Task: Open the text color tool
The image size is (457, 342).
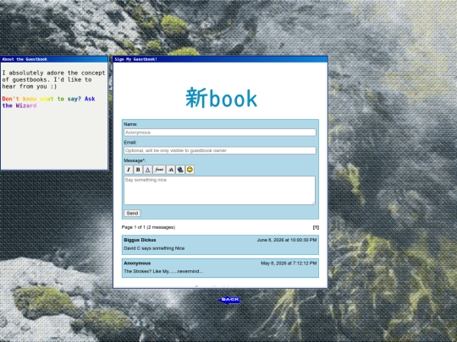Action: pyautogui.click(x=148, y=170)
